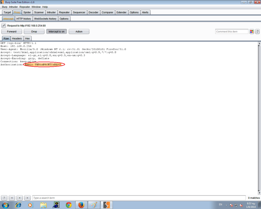Open the Repeater menu in menu bar

pyautogui.click(x=25, y=7)
